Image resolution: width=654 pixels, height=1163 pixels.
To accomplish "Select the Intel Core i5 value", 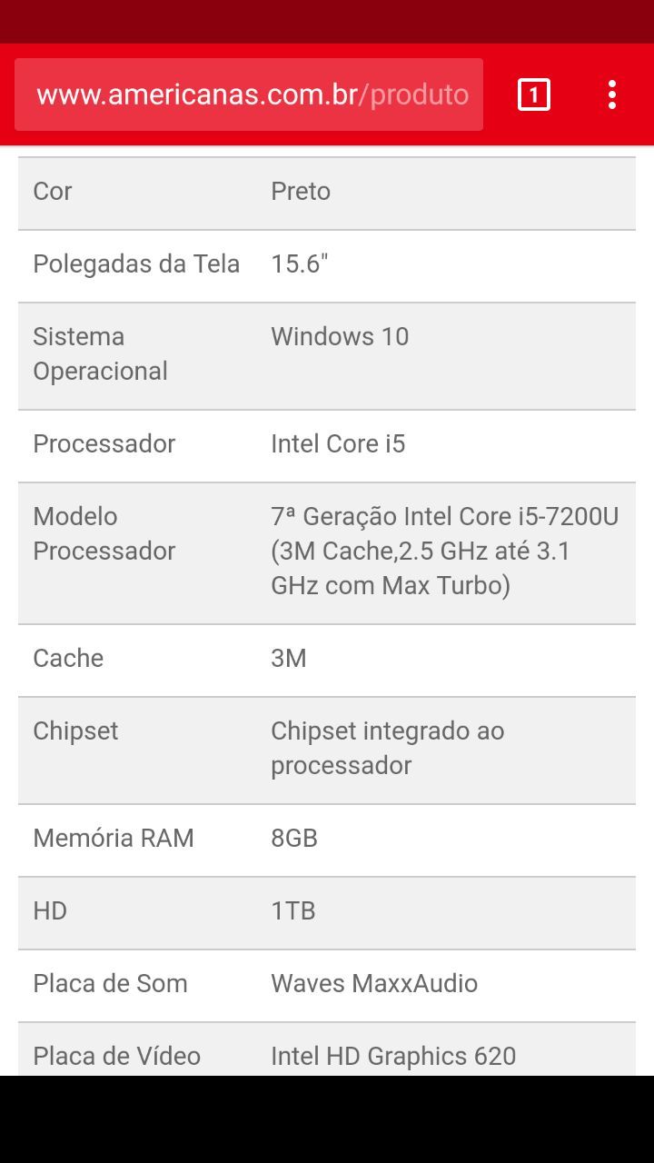I will click(x=338, y=444).
